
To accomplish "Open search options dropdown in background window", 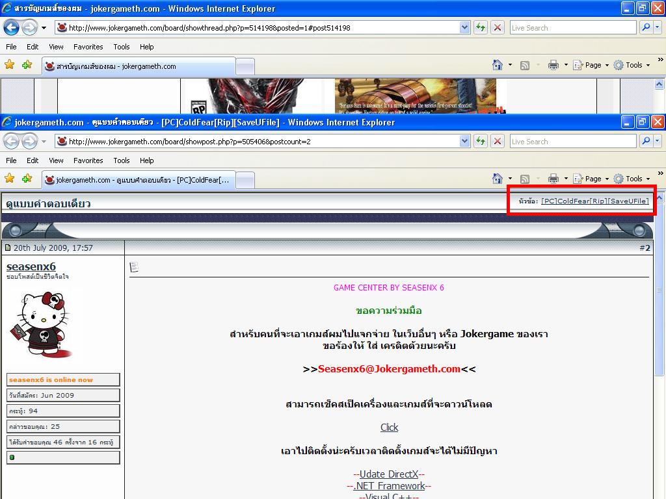I will (x=658, y=28).
